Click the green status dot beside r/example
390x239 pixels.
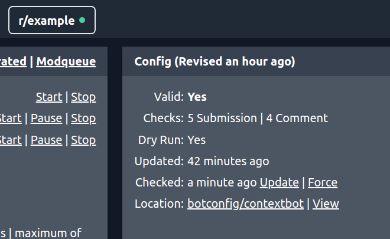click(x=82, y=21)
